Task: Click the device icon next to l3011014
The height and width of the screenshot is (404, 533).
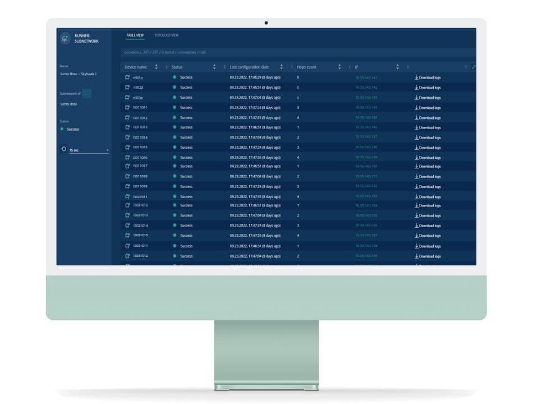Action: (127, 137)
